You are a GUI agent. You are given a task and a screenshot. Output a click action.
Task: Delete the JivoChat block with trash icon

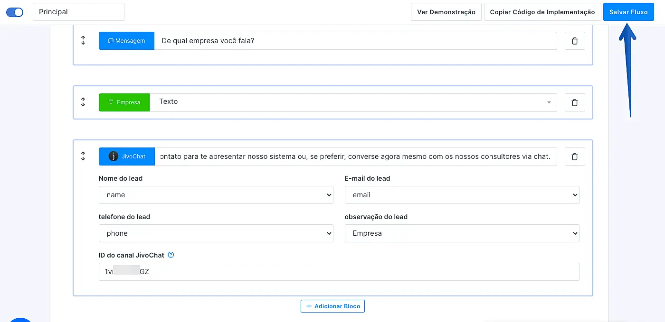click(574, 156)
